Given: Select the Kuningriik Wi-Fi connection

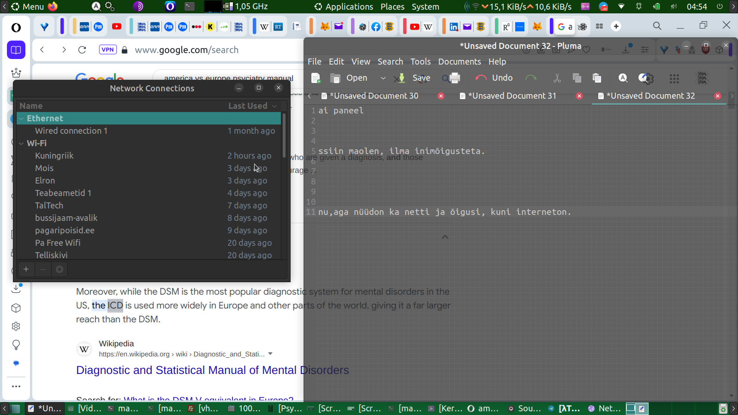Looking at the screenshot, I should tap(54, 156).
